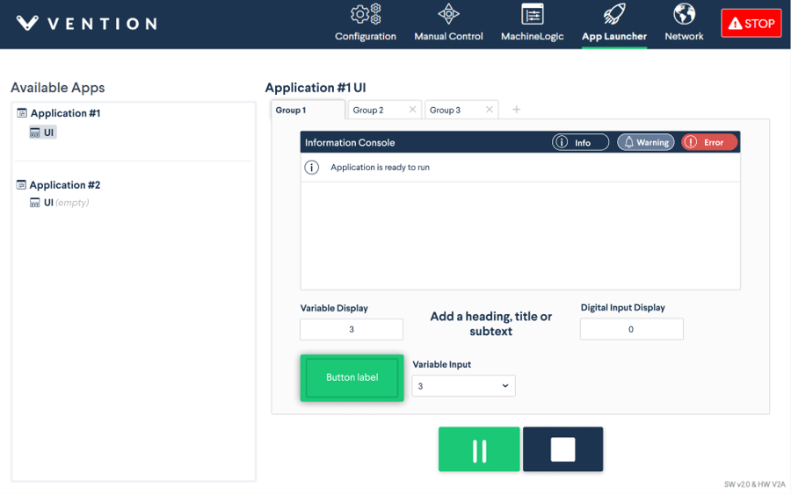
Task: Switch to the Group 2 tab
Action: [368, 111]
